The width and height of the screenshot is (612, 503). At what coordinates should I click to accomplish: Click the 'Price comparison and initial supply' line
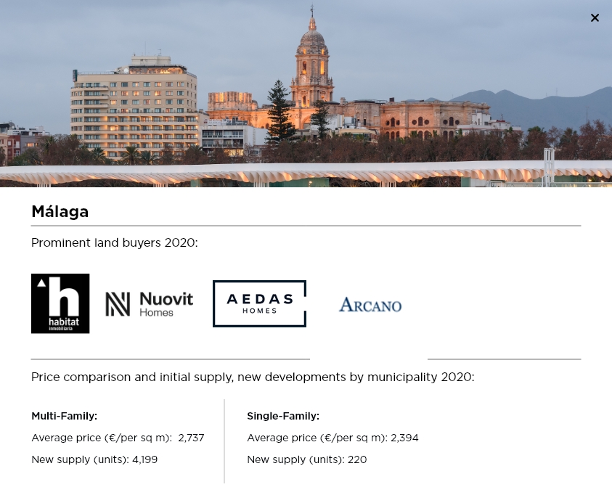coord(252,377)
